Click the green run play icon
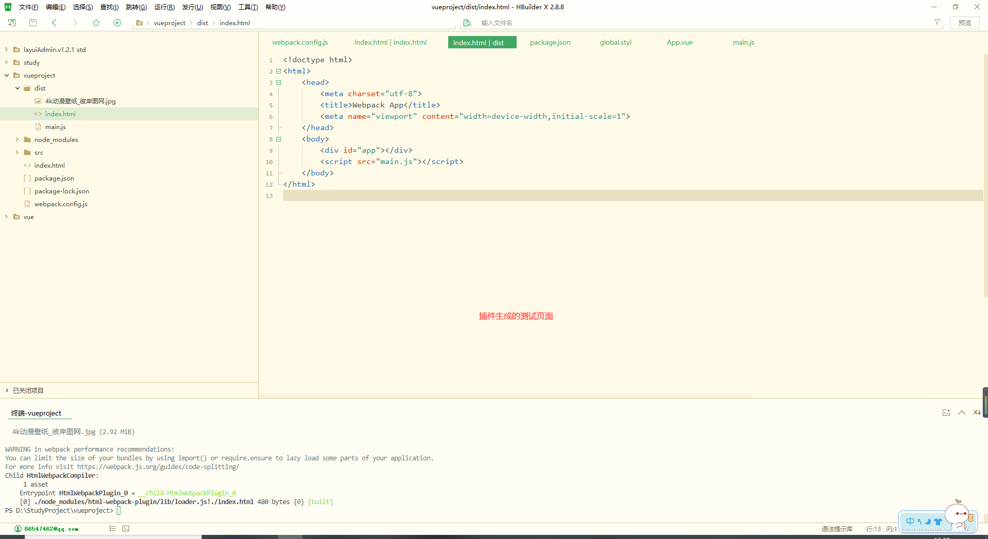This screenshot has width=988, height=539. 117,23
